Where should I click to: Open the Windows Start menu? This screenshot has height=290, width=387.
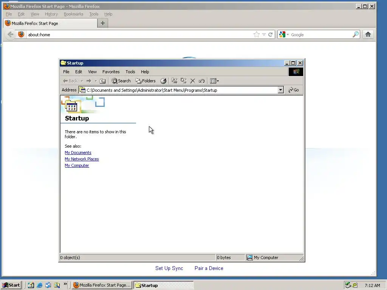point(11,285)
